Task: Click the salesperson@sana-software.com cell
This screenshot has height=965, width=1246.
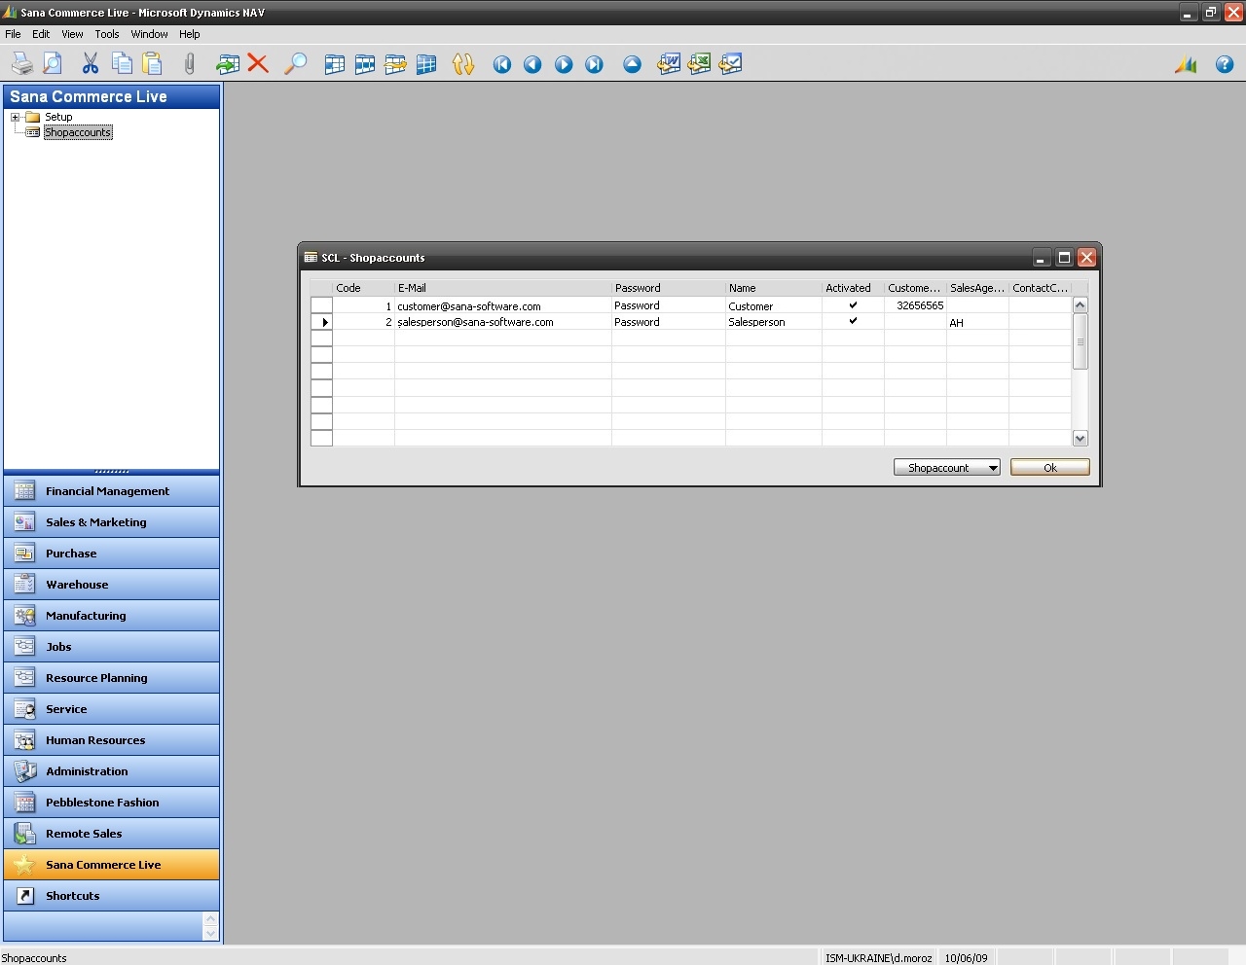Action: (x=503, y=322)
